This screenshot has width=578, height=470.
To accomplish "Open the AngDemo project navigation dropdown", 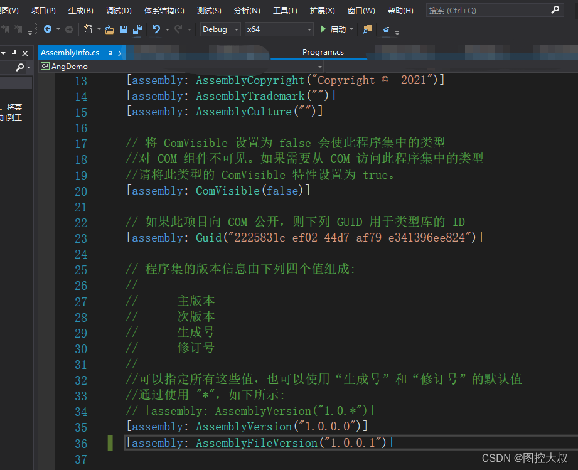I will 320,67.
